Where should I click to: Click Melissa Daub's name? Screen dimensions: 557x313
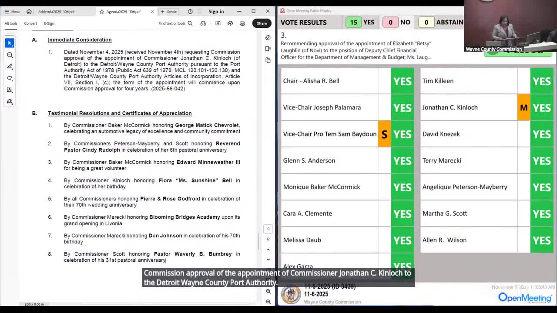(302, 240)
